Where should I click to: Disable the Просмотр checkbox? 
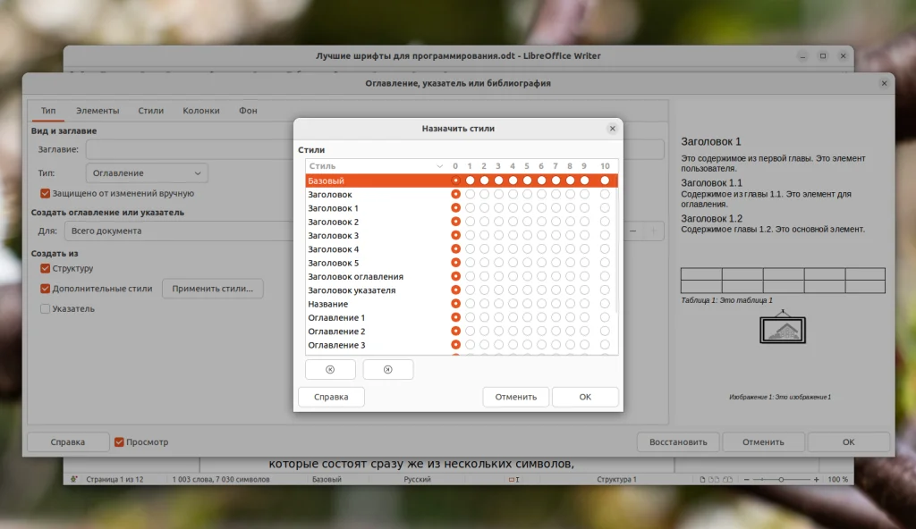tap(119, 441)
